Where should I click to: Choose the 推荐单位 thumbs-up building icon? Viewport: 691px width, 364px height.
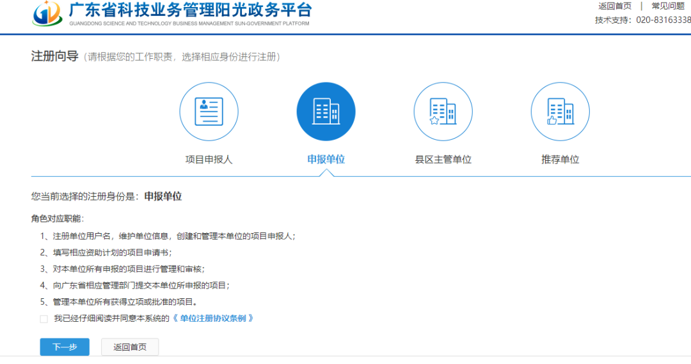click(560, 112)
